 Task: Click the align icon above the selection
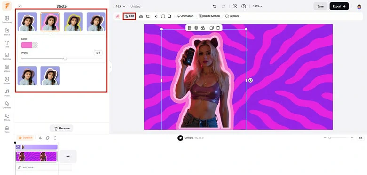pyautogui.click(x=190, y=28)
